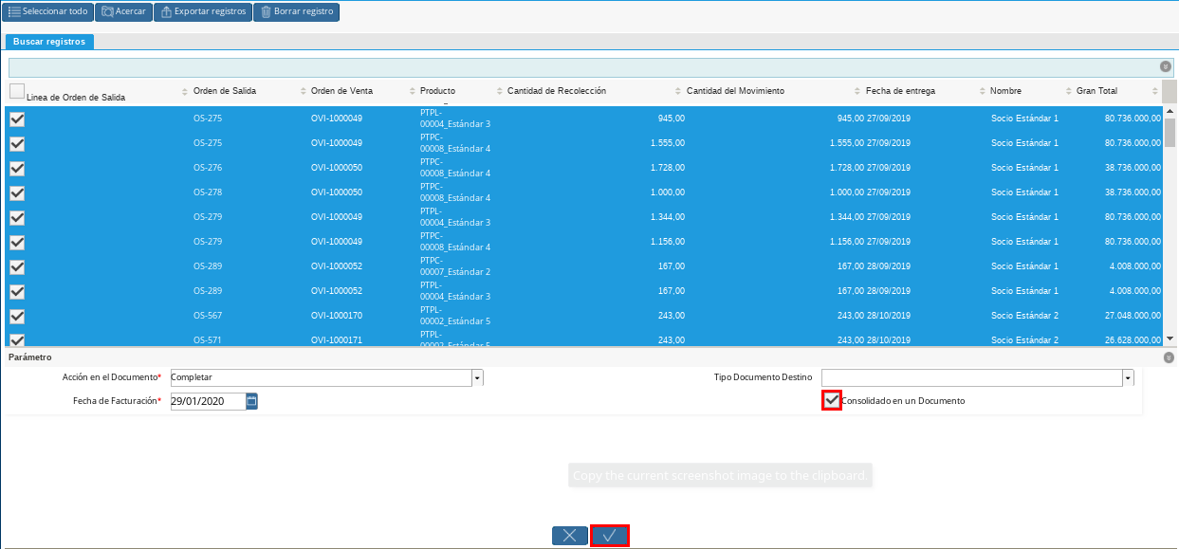Sort by the Fecha de entrega column header

(900, 91)
